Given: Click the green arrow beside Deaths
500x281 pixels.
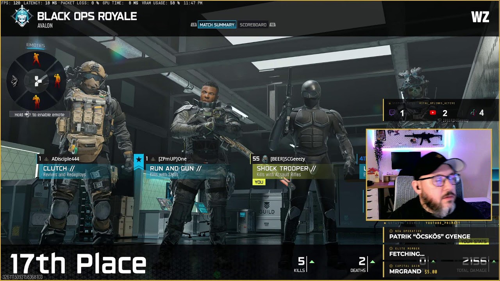Looking at the screenshot, I should click(x=372, y=261).
